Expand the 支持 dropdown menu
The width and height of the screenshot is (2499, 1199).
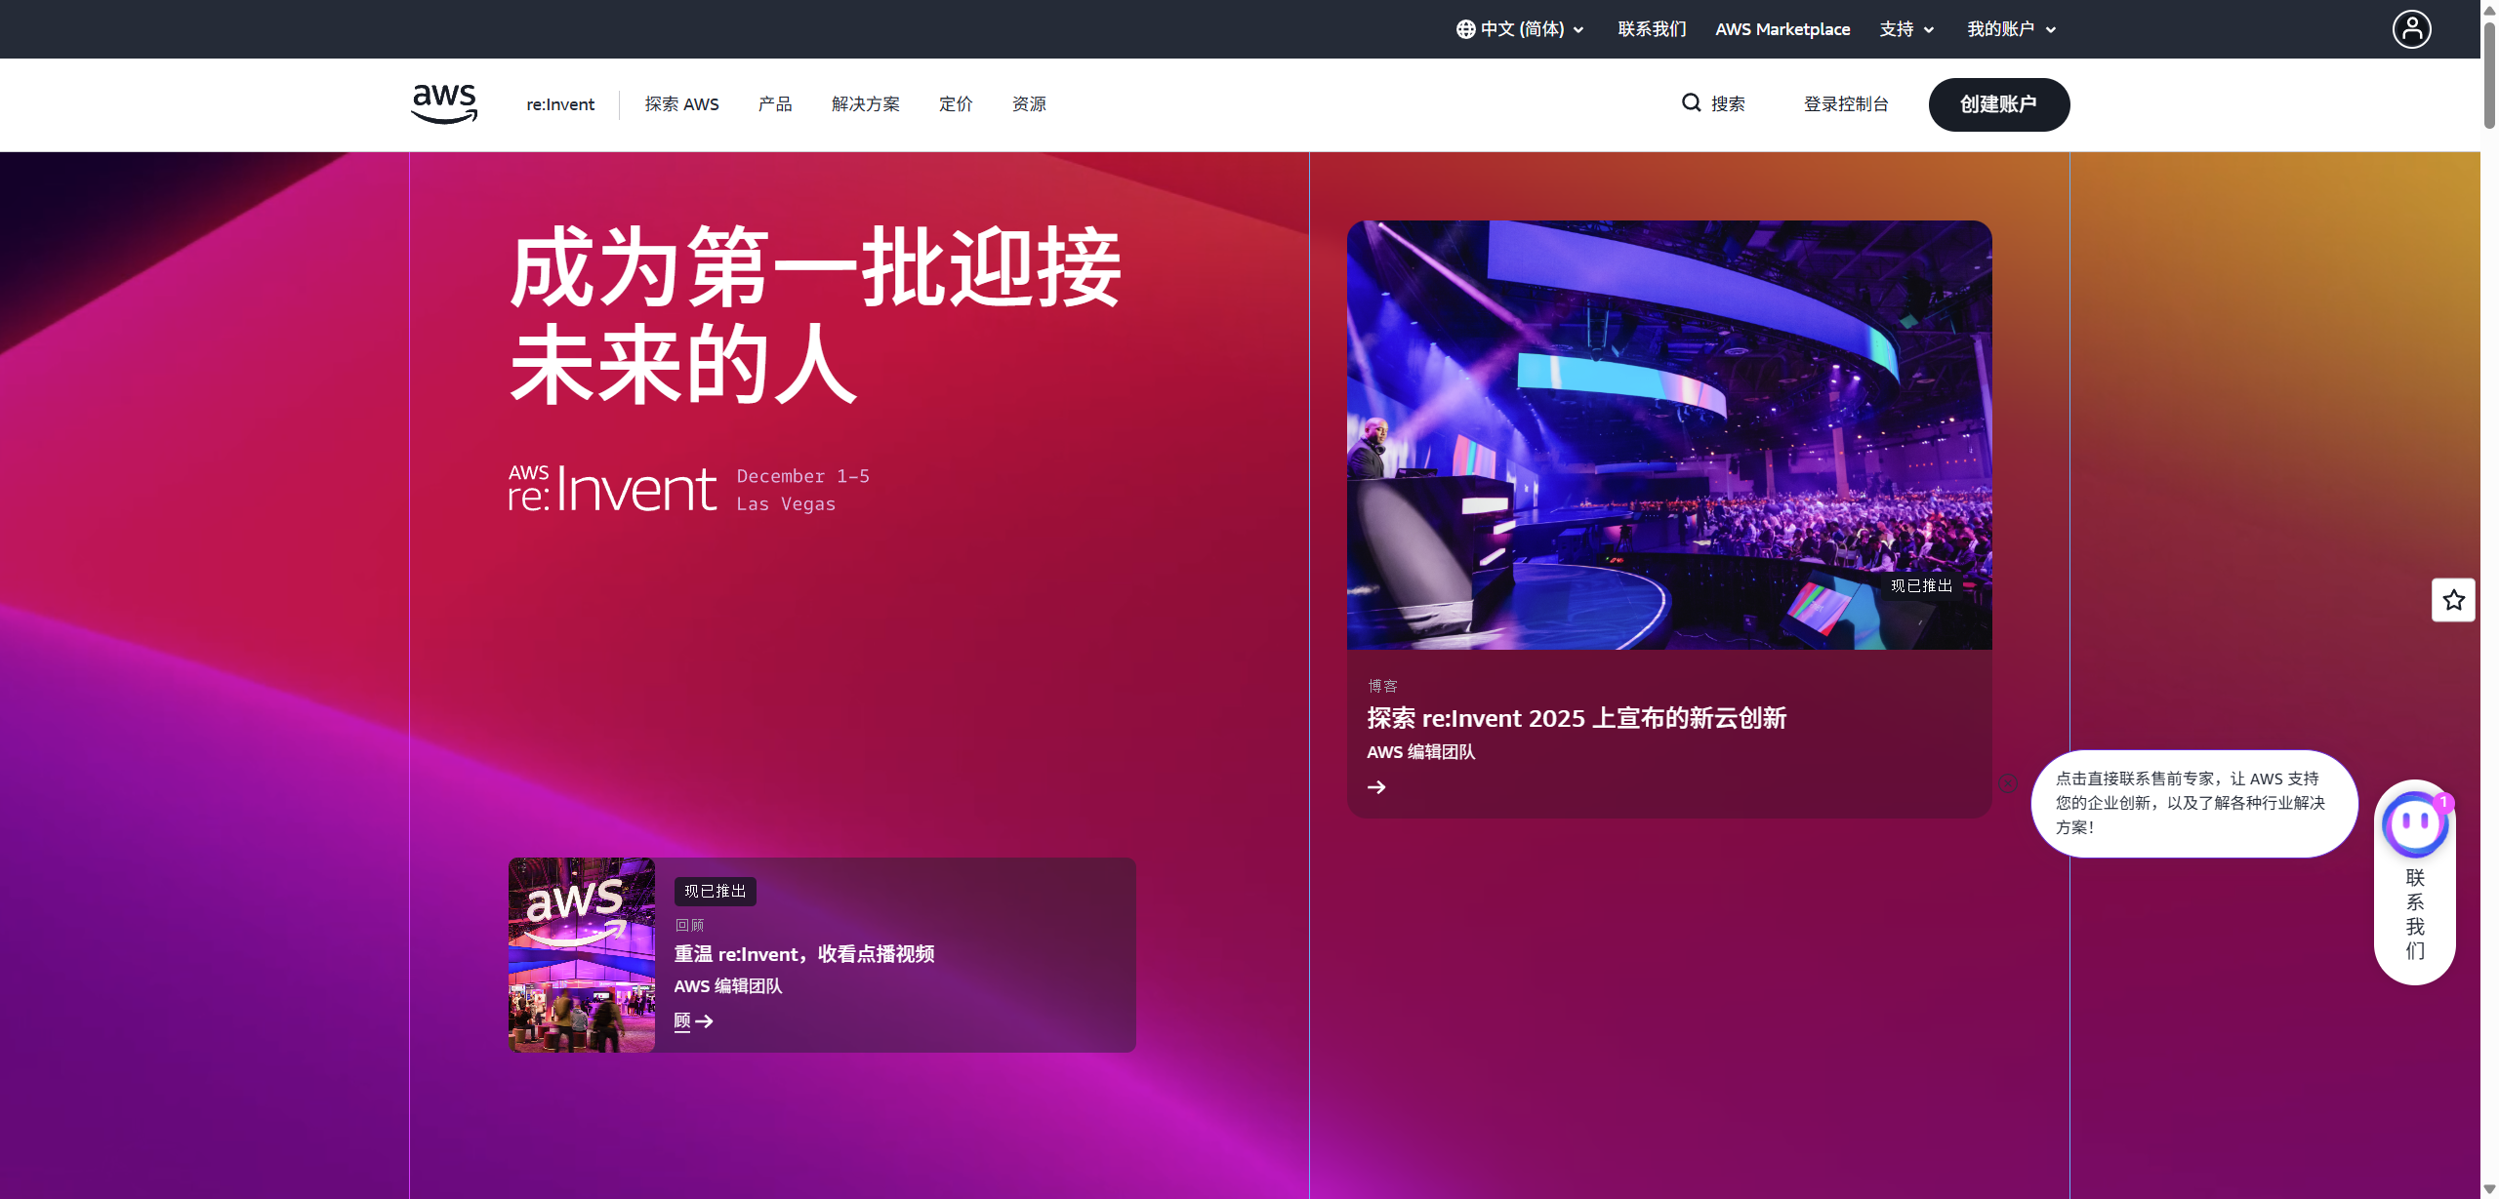point(1906,29)
